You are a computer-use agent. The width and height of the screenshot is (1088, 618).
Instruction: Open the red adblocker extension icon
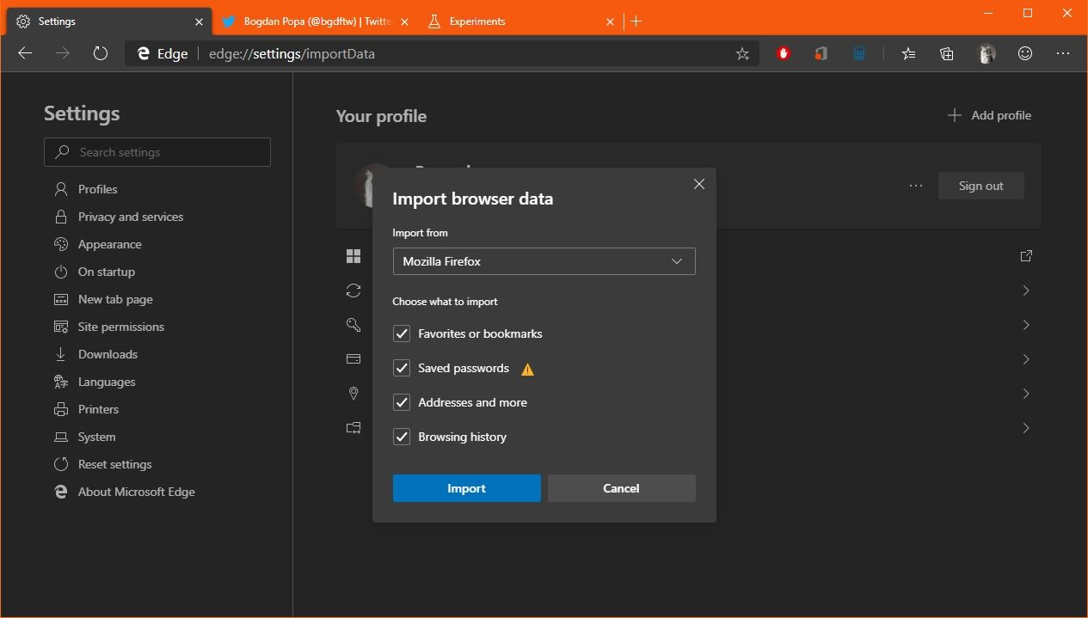click(x=783, y=53)
